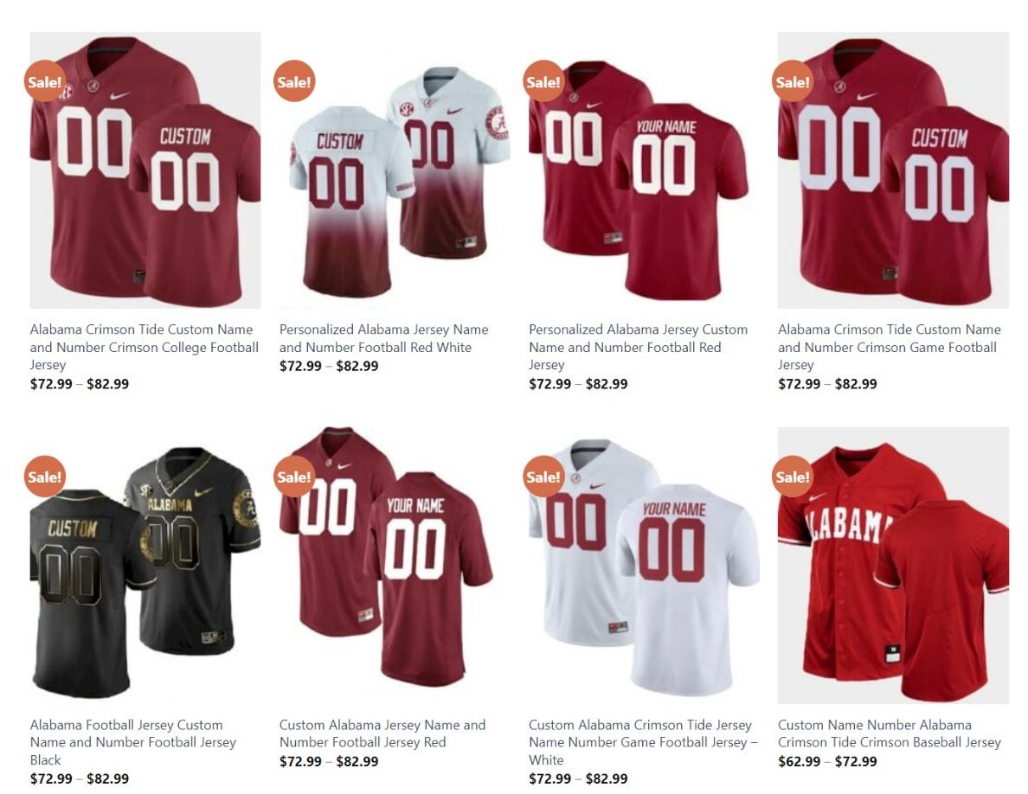Click Sale badge on Football Jersey Red product
Image resolution: width=1028 pixels, height=794 pixels.
294,477
